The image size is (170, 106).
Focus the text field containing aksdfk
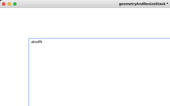tap(99, 72)
